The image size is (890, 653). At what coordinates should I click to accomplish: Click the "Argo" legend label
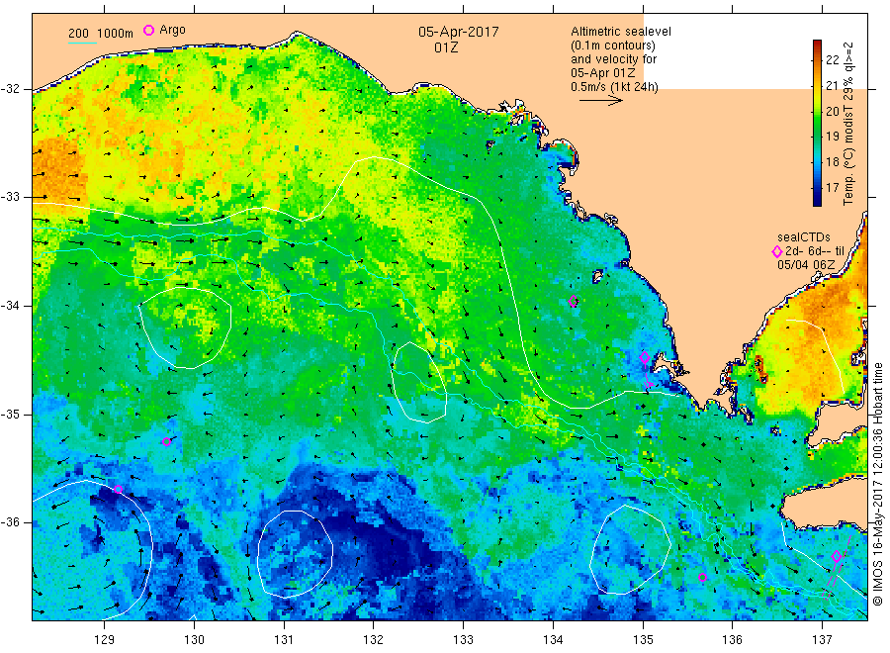click(172, 30)
